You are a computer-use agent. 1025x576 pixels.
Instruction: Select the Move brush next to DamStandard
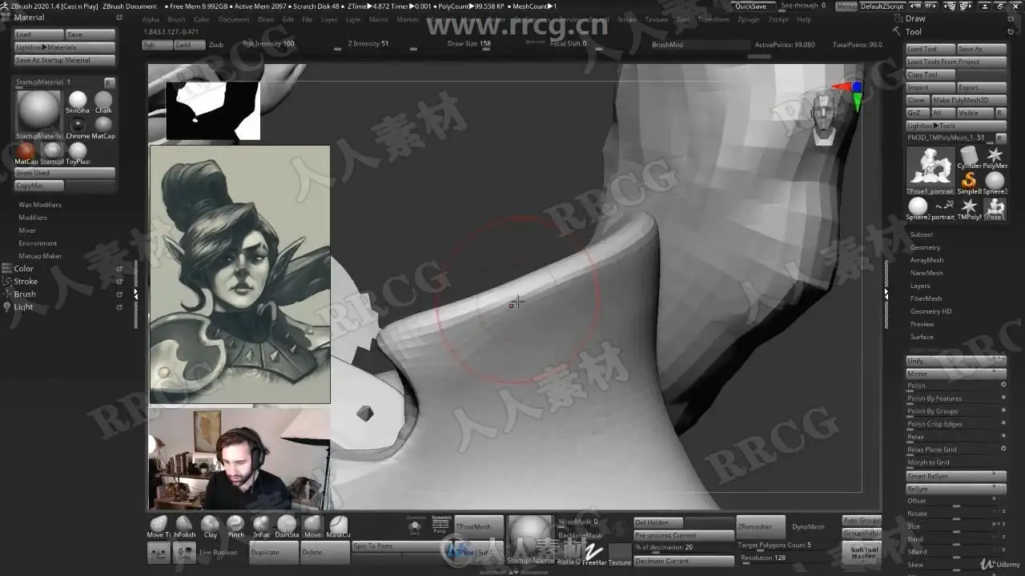coord(312,526)
